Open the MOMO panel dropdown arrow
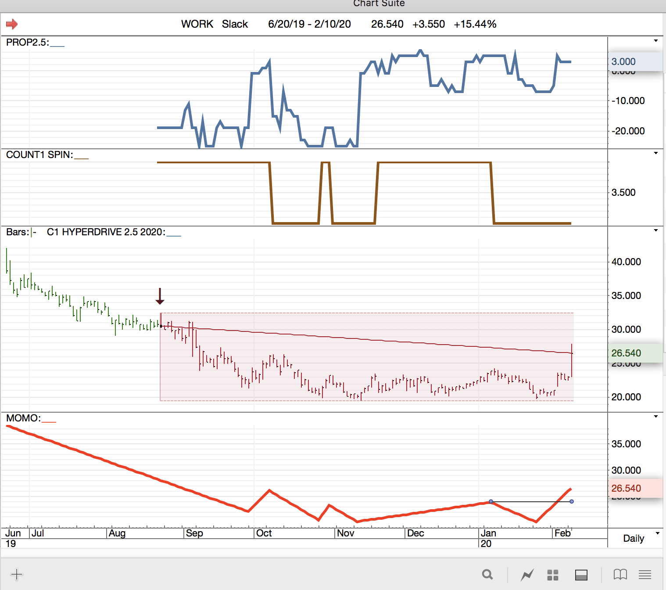The width and height of the screenshot is (666, 590). click(x=656, y=417)
